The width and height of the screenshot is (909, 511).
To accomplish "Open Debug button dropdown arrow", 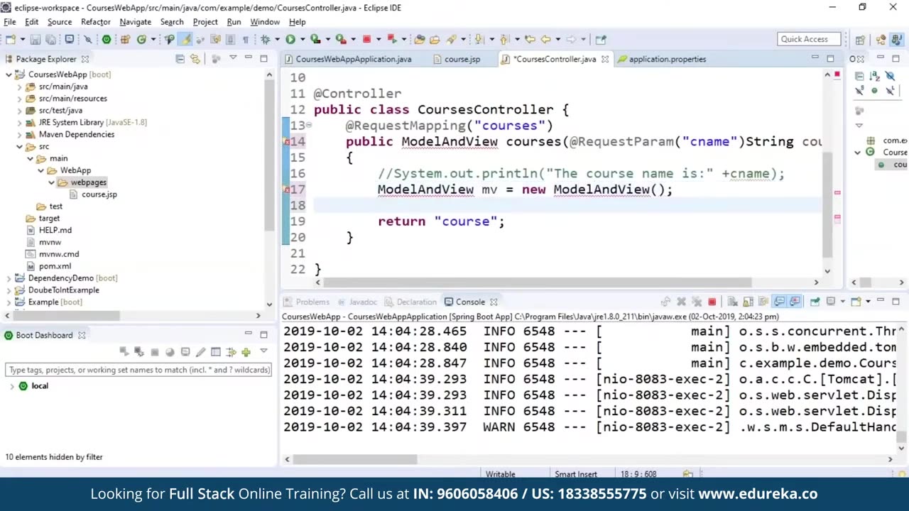I will [x=277, y=39].
